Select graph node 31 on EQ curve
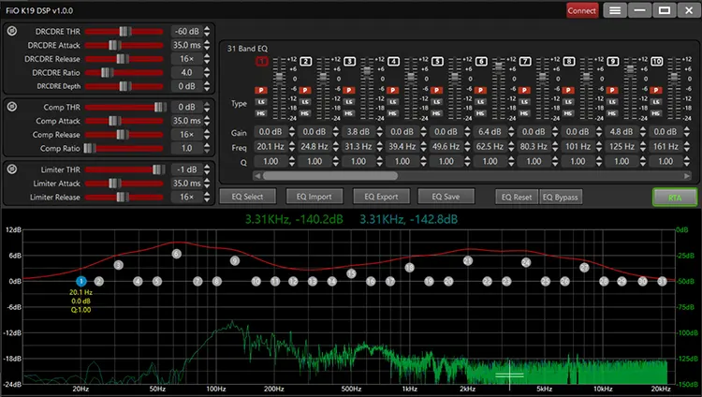The width and height of the screenshot is (702, 397). tap(662, 282)
